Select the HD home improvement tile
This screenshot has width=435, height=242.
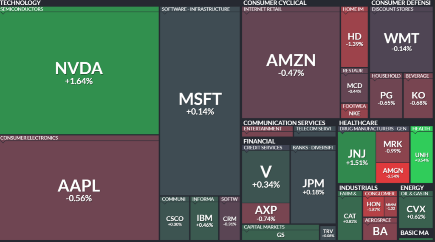tap(354, 39)
